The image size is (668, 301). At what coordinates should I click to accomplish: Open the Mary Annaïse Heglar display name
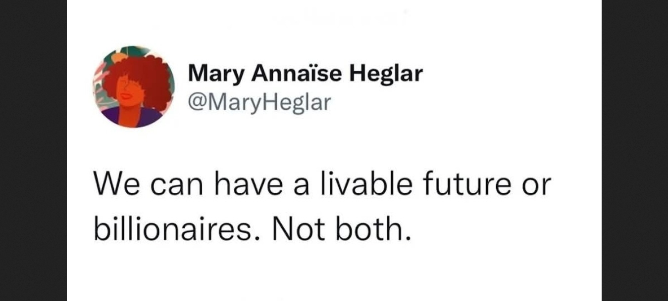click(x=305, y=74)
